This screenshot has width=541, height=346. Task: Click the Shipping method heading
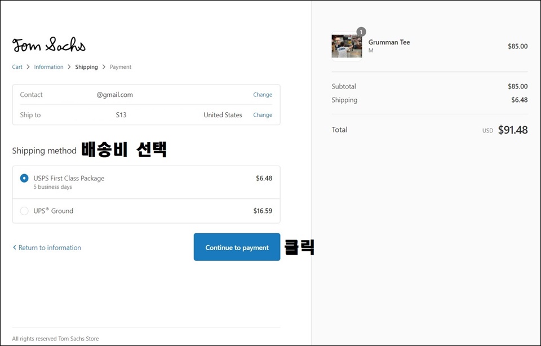(44, 151)
